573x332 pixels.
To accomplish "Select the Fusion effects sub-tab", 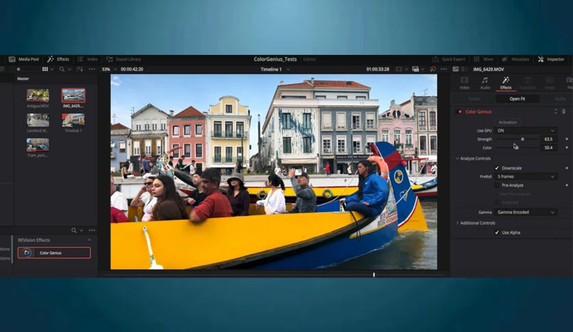I will (x=474, y=99).
